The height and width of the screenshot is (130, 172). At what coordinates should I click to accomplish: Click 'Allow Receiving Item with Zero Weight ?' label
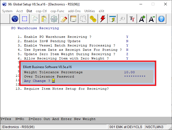[x=66, y=58]
